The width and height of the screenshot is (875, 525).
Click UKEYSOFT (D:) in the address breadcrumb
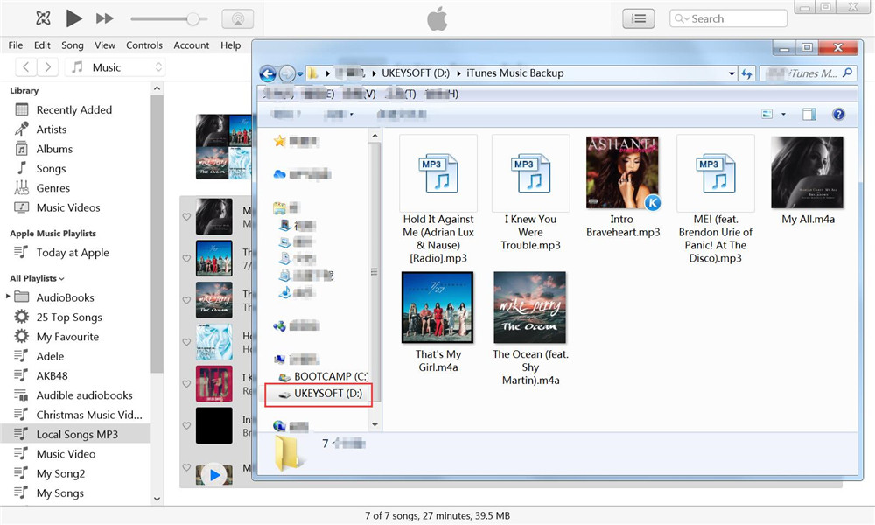pos(416,73)
